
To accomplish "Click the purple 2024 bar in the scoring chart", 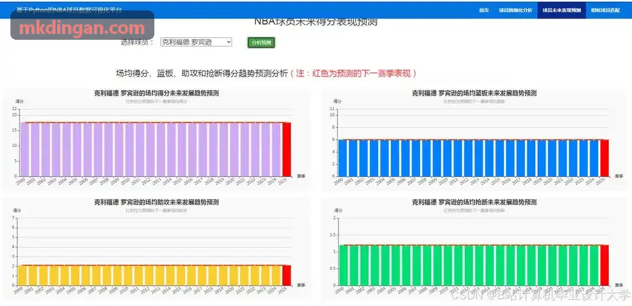I will pyautogui.click(x=276, y=149).
